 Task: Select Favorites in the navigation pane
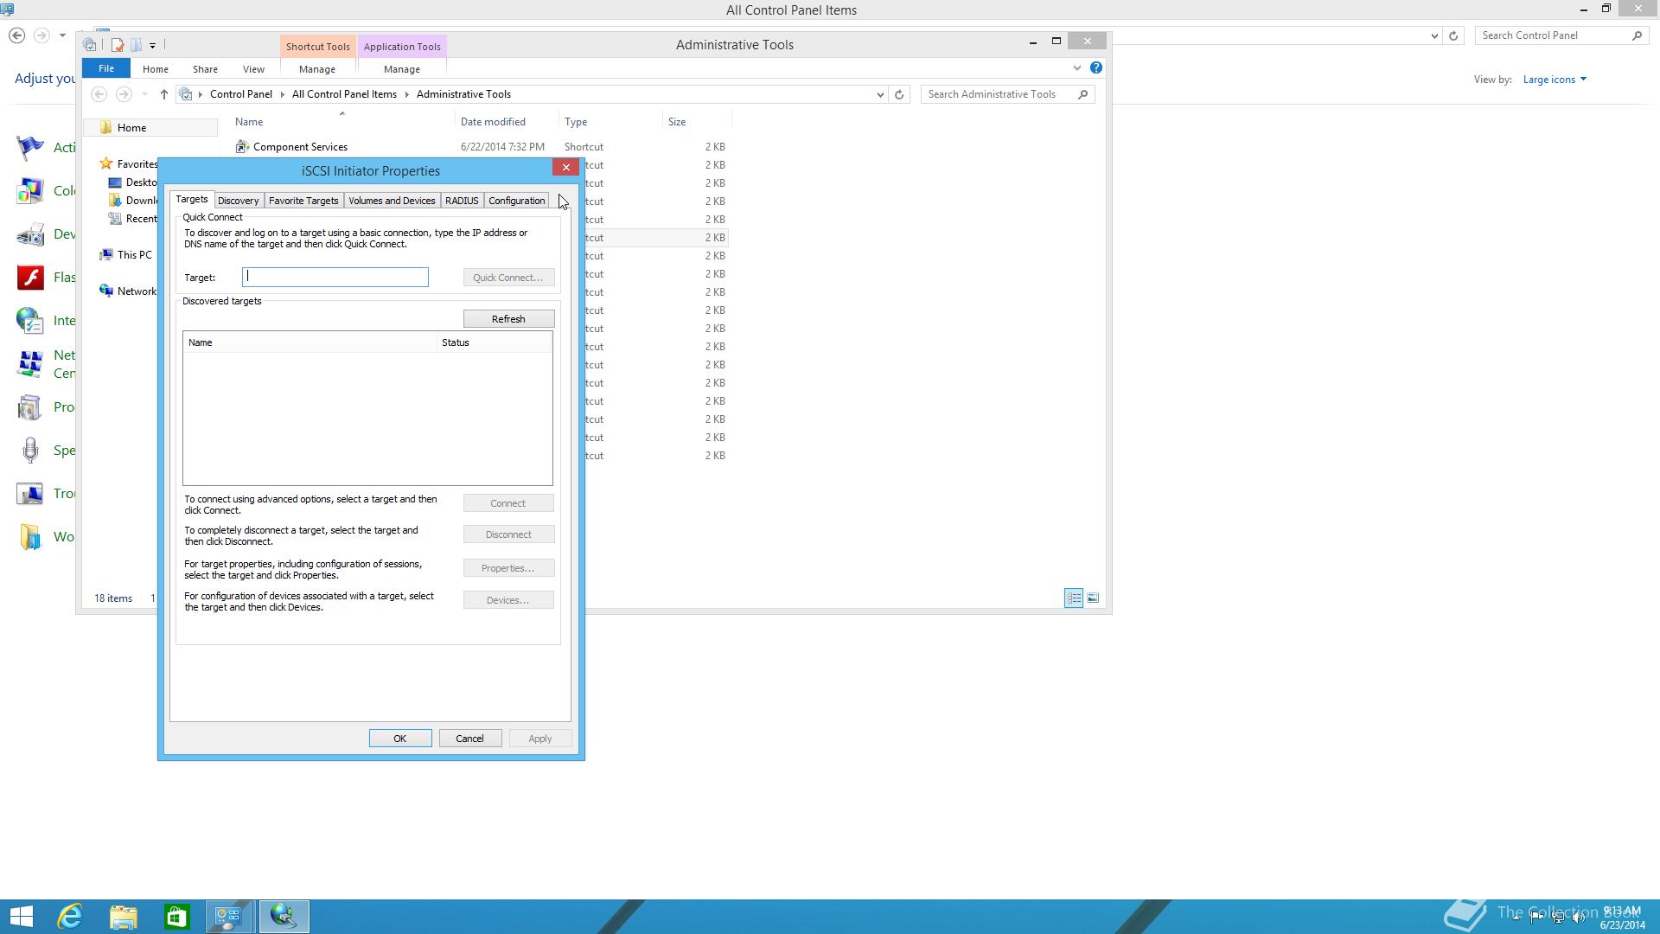click(x=128, y=164)
